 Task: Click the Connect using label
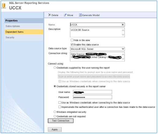56,64
